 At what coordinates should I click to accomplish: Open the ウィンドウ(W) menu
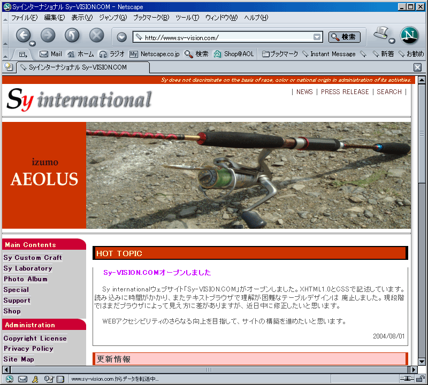pos(221,18)
